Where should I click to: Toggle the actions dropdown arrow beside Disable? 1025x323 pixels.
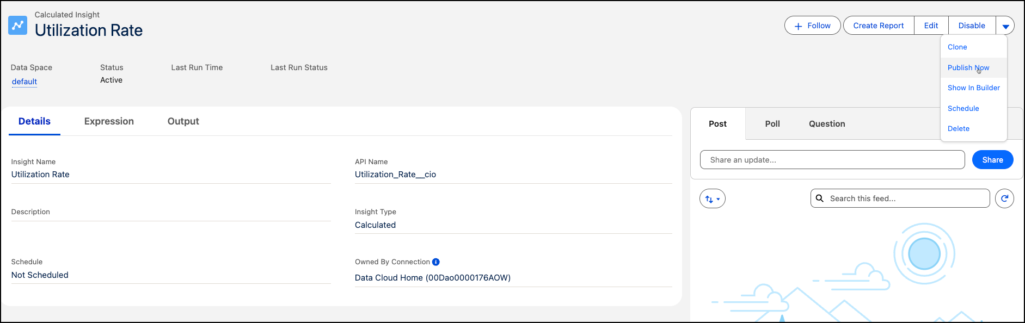point(1005,26)
